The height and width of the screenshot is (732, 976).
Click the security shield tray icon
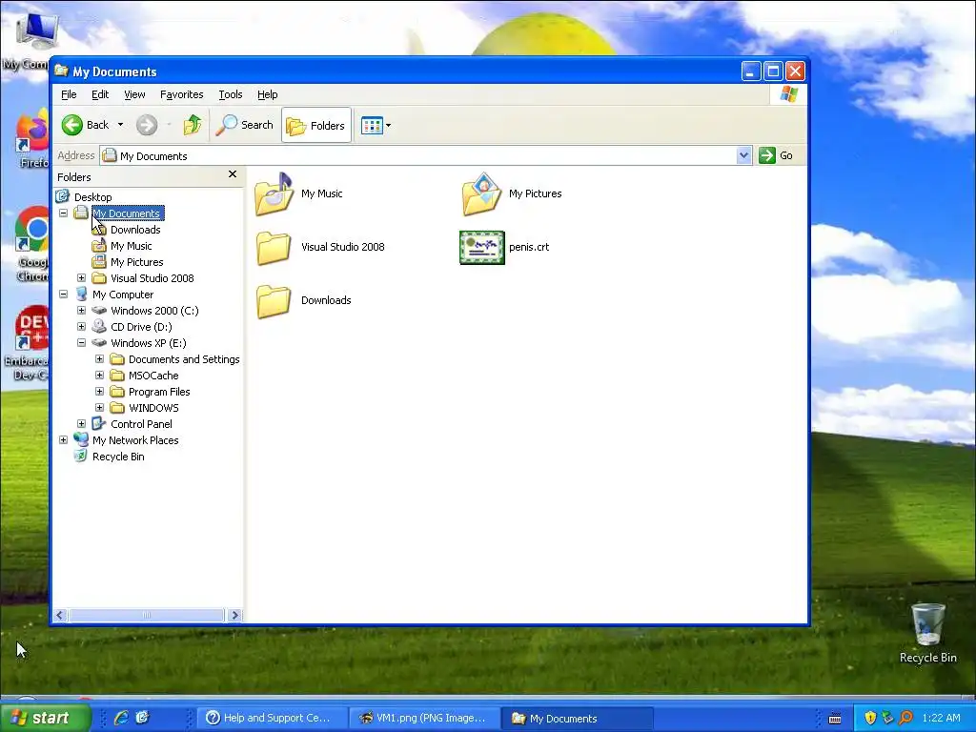tap(870, 718)
